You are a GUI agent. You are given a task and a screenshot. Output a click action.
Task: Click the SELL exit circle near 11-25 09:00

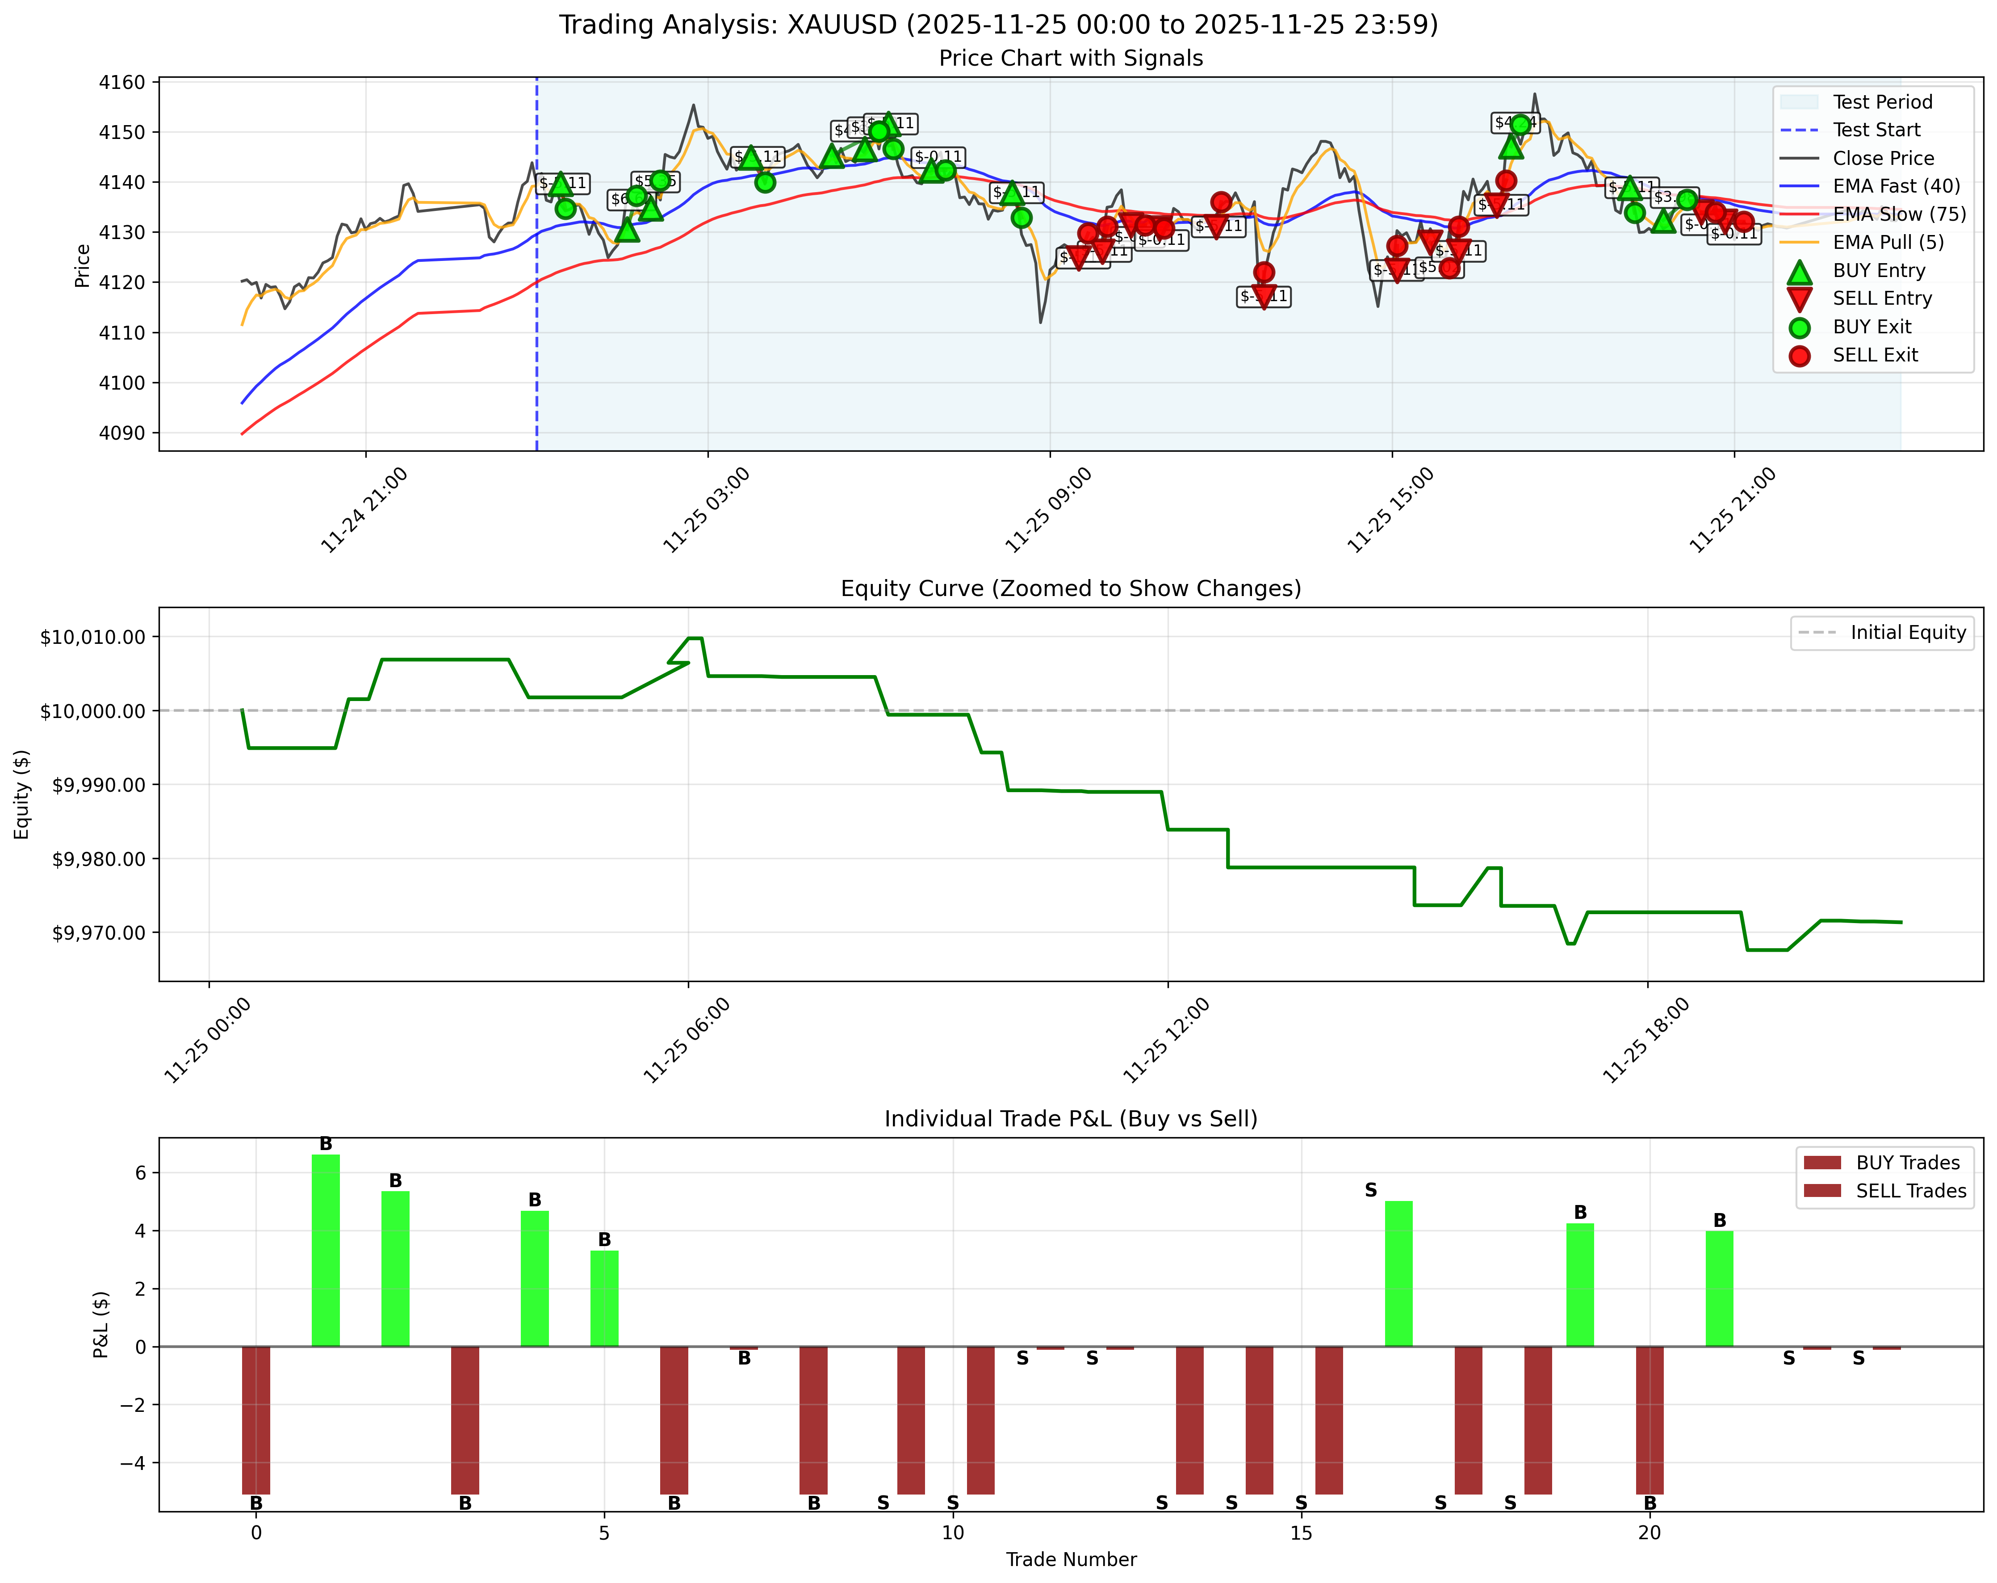[x=1089, y=233]
